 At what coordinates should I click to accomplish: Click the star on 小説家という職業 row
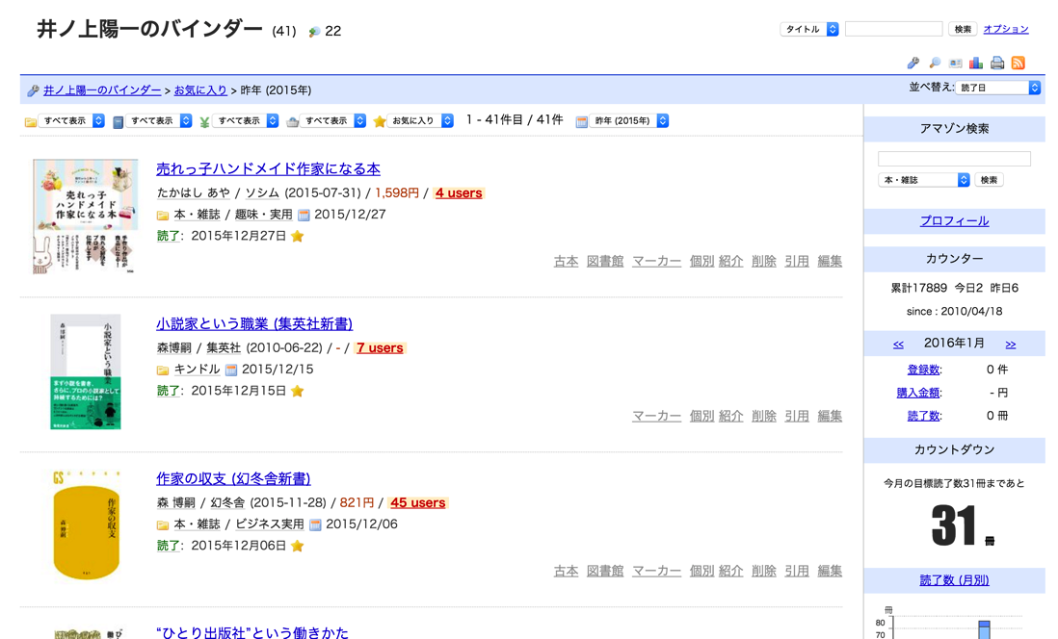click(298, 391)
